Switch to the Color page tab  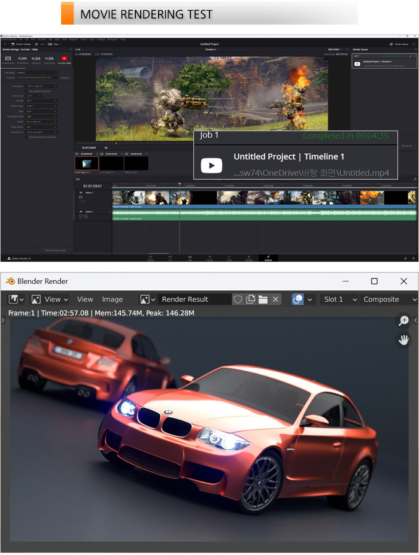(229, 258)
